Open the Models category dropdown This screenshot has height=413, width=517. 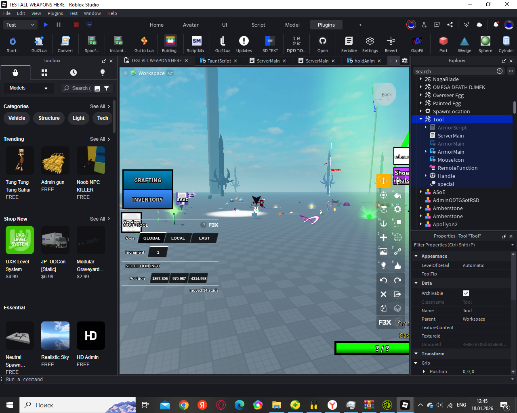29,88
